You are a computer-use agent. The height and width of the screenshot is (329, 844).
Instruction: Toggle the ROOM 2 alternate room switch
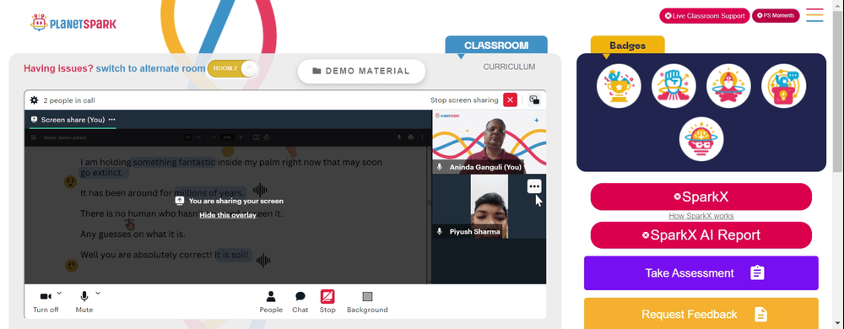(x=232, y=69)
